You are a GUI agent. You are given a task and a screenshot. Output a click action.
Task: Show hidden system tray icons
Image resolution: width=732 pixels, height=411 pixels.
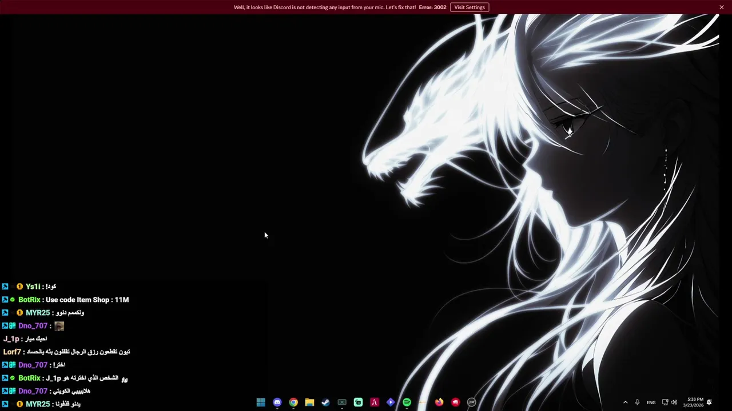pos(625,402)
